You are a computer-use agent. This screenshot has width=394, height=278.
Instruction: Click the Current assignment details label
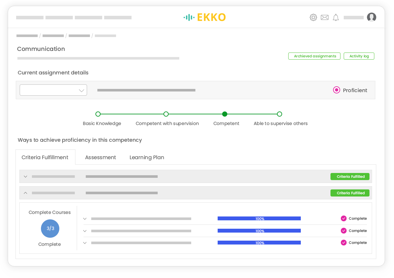(x=53, y=73)
